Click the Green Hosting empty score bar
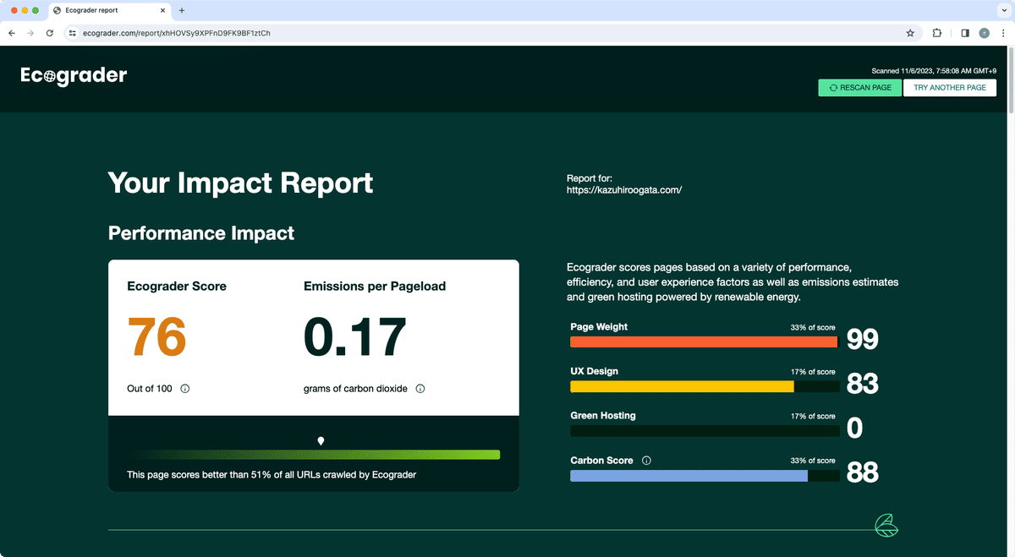Screen dimensions: 1015x557 705,431
